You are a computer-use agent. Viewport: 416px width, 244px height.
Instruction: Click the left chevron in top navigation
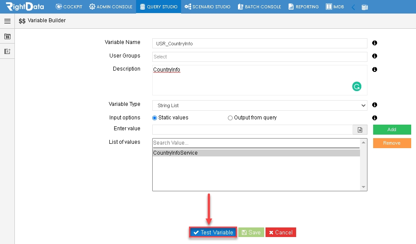tap(353, 7)
